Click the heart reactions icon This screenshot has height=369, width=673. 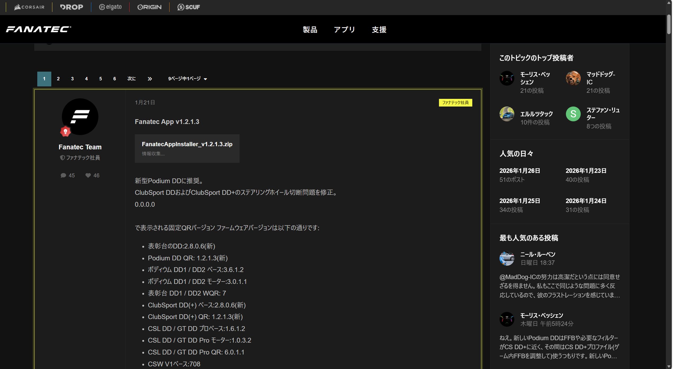88,175
